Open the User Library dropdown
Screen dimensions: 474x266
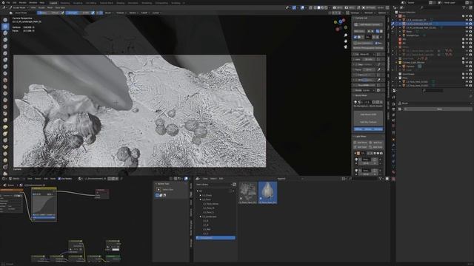(x=213, y=184)
